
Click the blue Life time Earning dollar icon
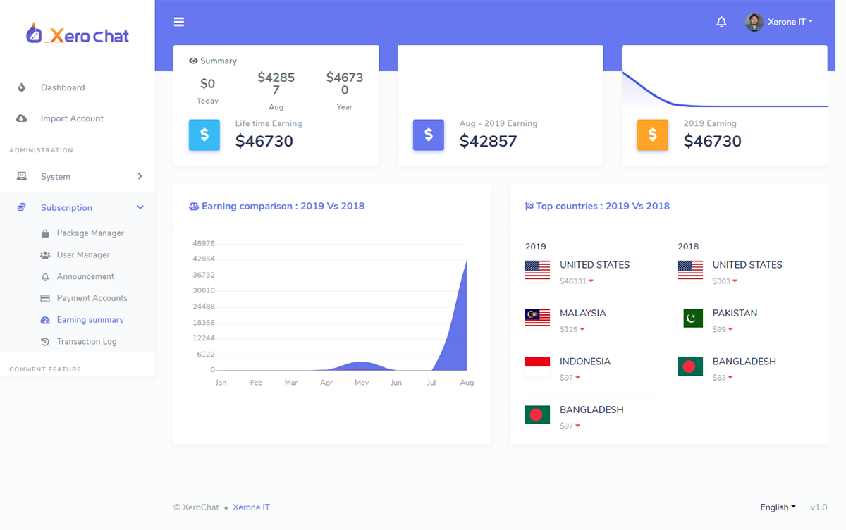204,135
